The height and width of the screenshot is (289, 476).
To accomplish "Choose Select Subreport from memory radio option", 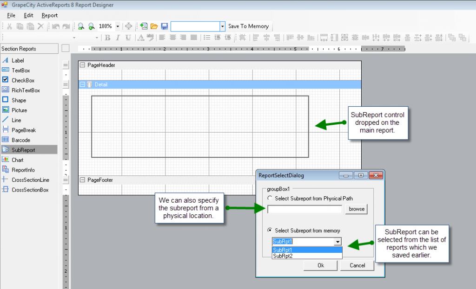I will click(x=270, y=231).
